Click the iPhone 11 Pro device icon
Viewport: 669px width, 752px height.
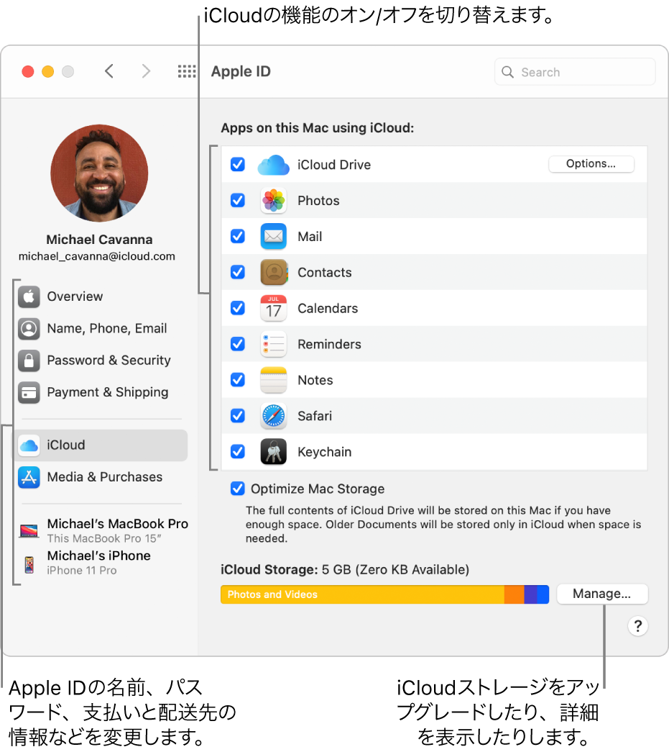(x=29, y=565)
